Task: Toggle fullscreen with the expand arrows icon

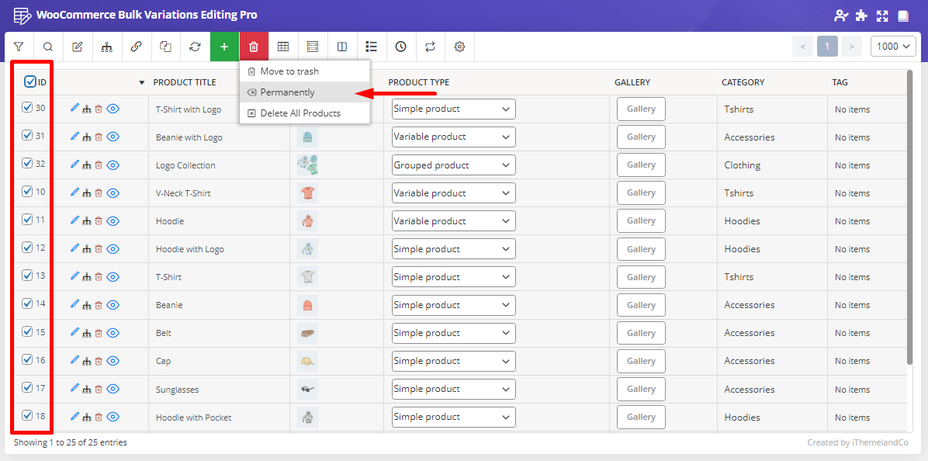Action: [x=881, y=16]
